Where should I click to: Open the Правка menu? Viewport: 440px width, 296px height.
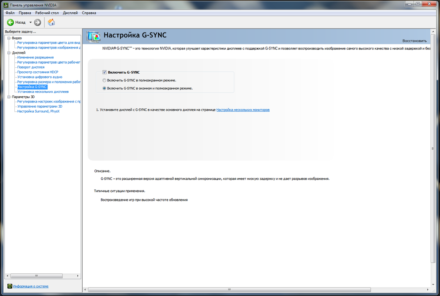25,13
